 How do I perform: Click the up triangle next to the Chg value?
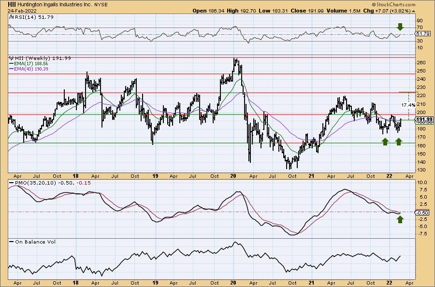tap(413, 11)
